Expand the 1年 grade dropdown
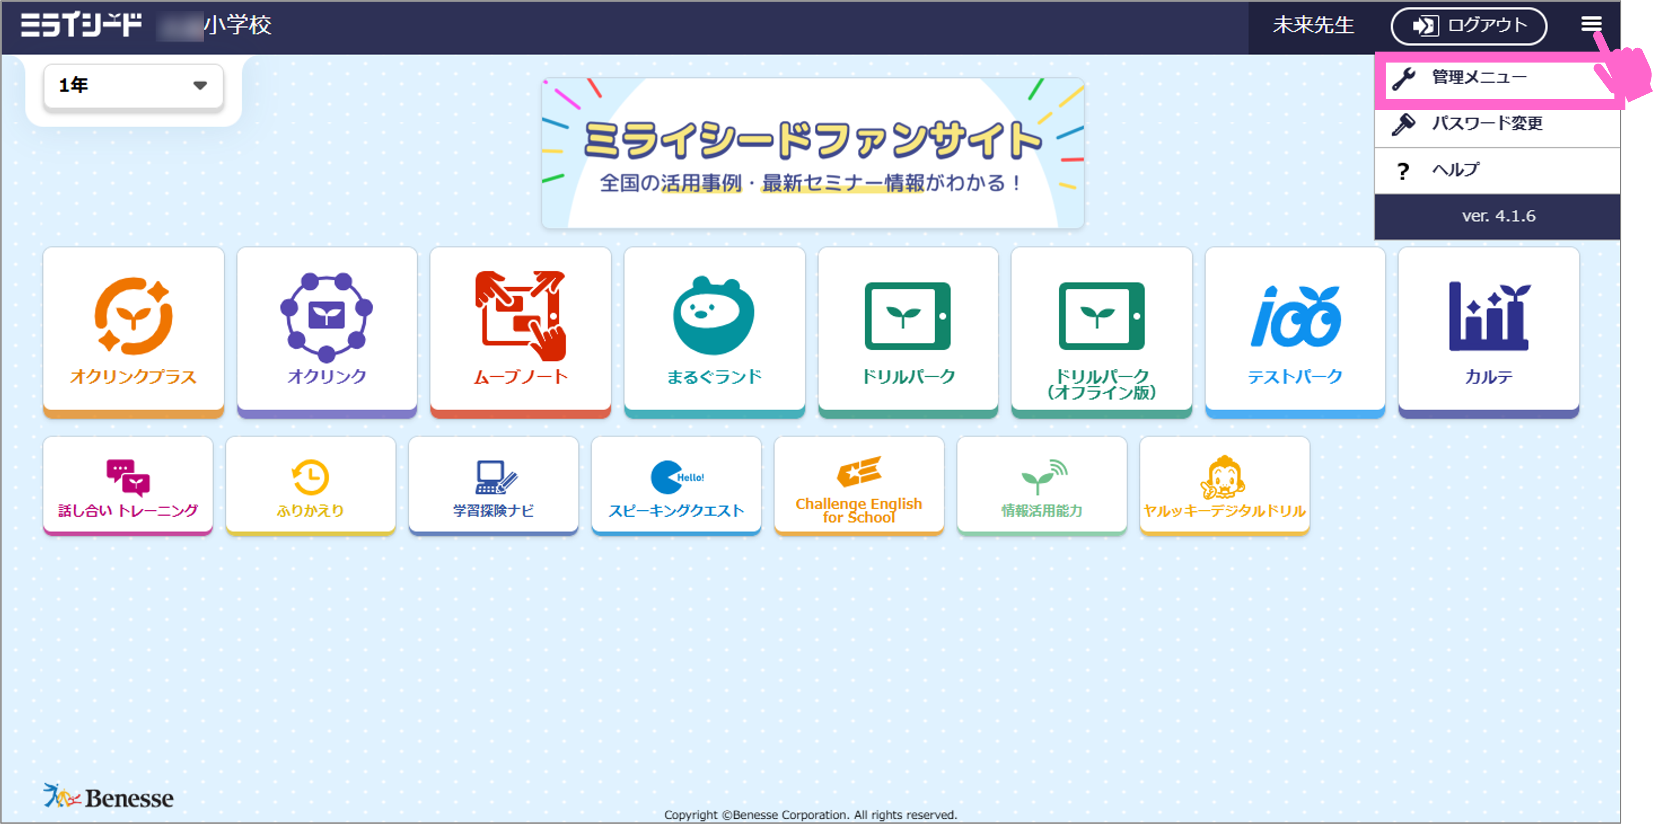 pos(133,85)
